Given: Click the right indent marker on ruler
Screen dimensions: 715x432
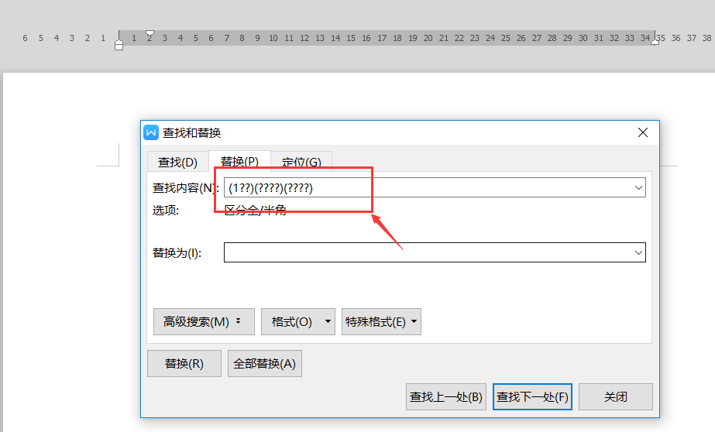Looking at the screenshot, I should pos(655,43).
